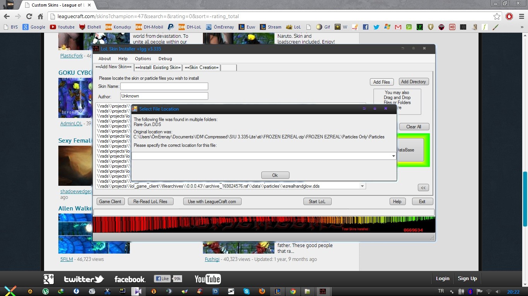Screen dimensions: 528x296
Task: Click the Start LoL button
Action: [317, 202]
